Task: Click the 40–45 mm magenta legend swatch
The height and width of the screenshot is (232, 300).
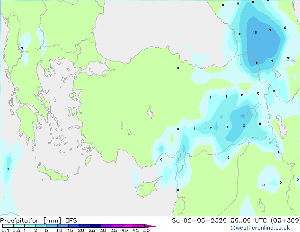Action: pyautogui.click(x=128, y=226)
